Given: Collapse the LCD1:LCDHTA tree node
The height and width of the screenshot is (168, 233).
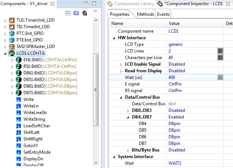Looking at the screenshot, I should coord(5,54).
